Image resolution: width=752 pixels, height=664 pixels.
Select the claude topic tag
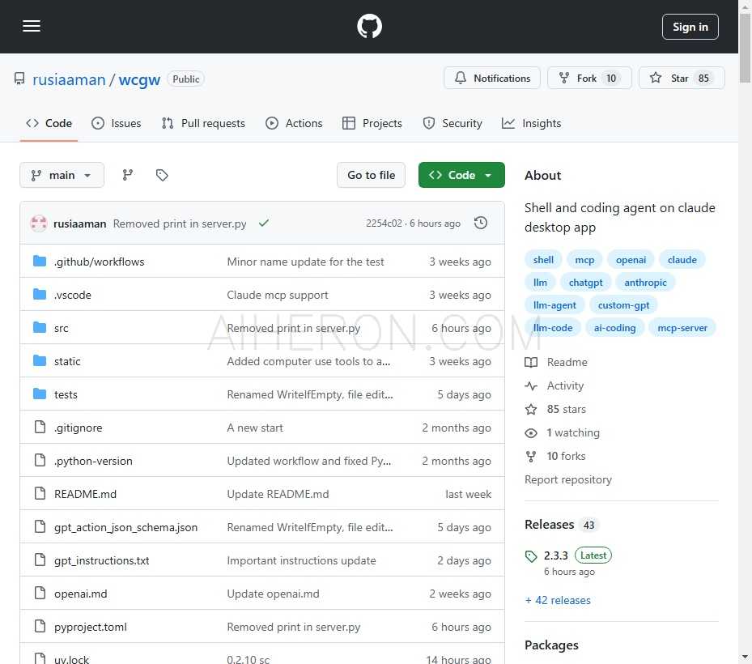[682, 260]
